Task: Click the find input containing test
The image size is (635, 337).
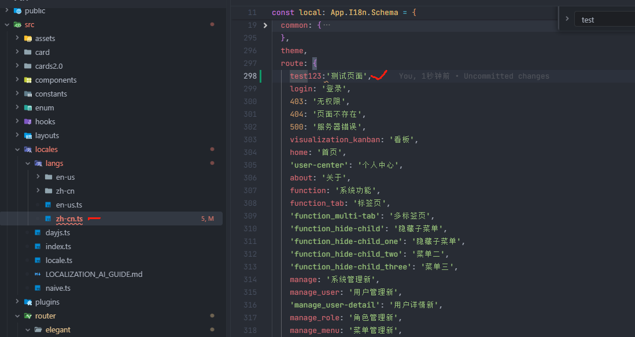Action: tap(604, 20)
